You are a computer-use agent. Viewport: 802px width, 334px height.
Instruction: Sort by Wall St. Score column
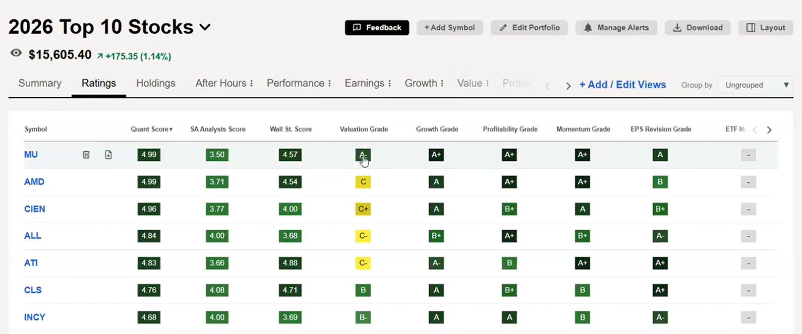point(291,129)
